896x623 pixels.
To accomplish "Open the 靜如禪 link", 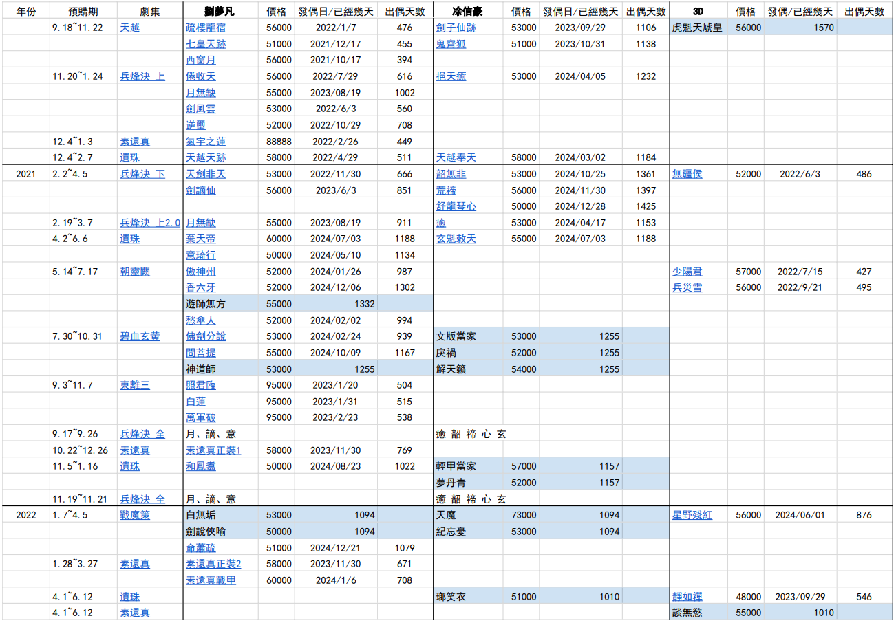I will click(x=687, y=597).
